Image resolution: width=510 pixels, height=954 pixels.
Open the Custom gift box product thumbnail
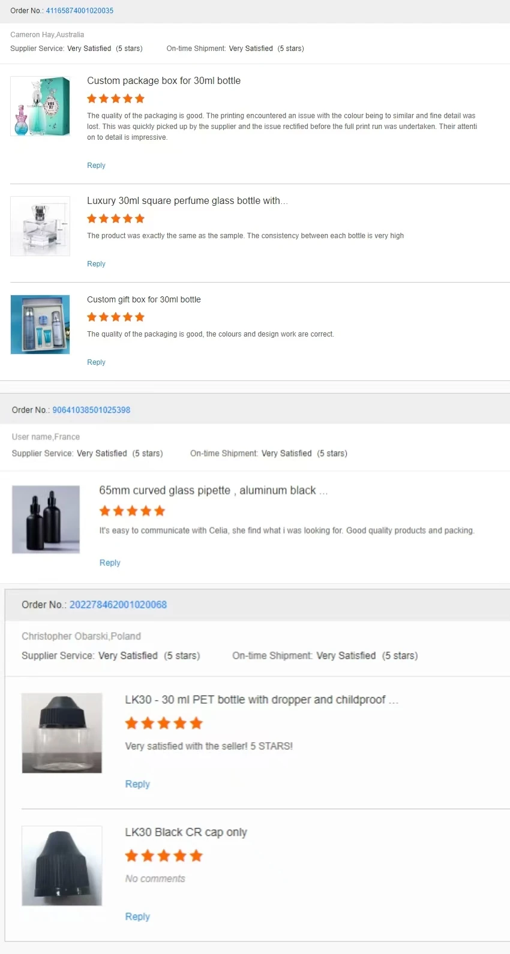coord(40,325)
